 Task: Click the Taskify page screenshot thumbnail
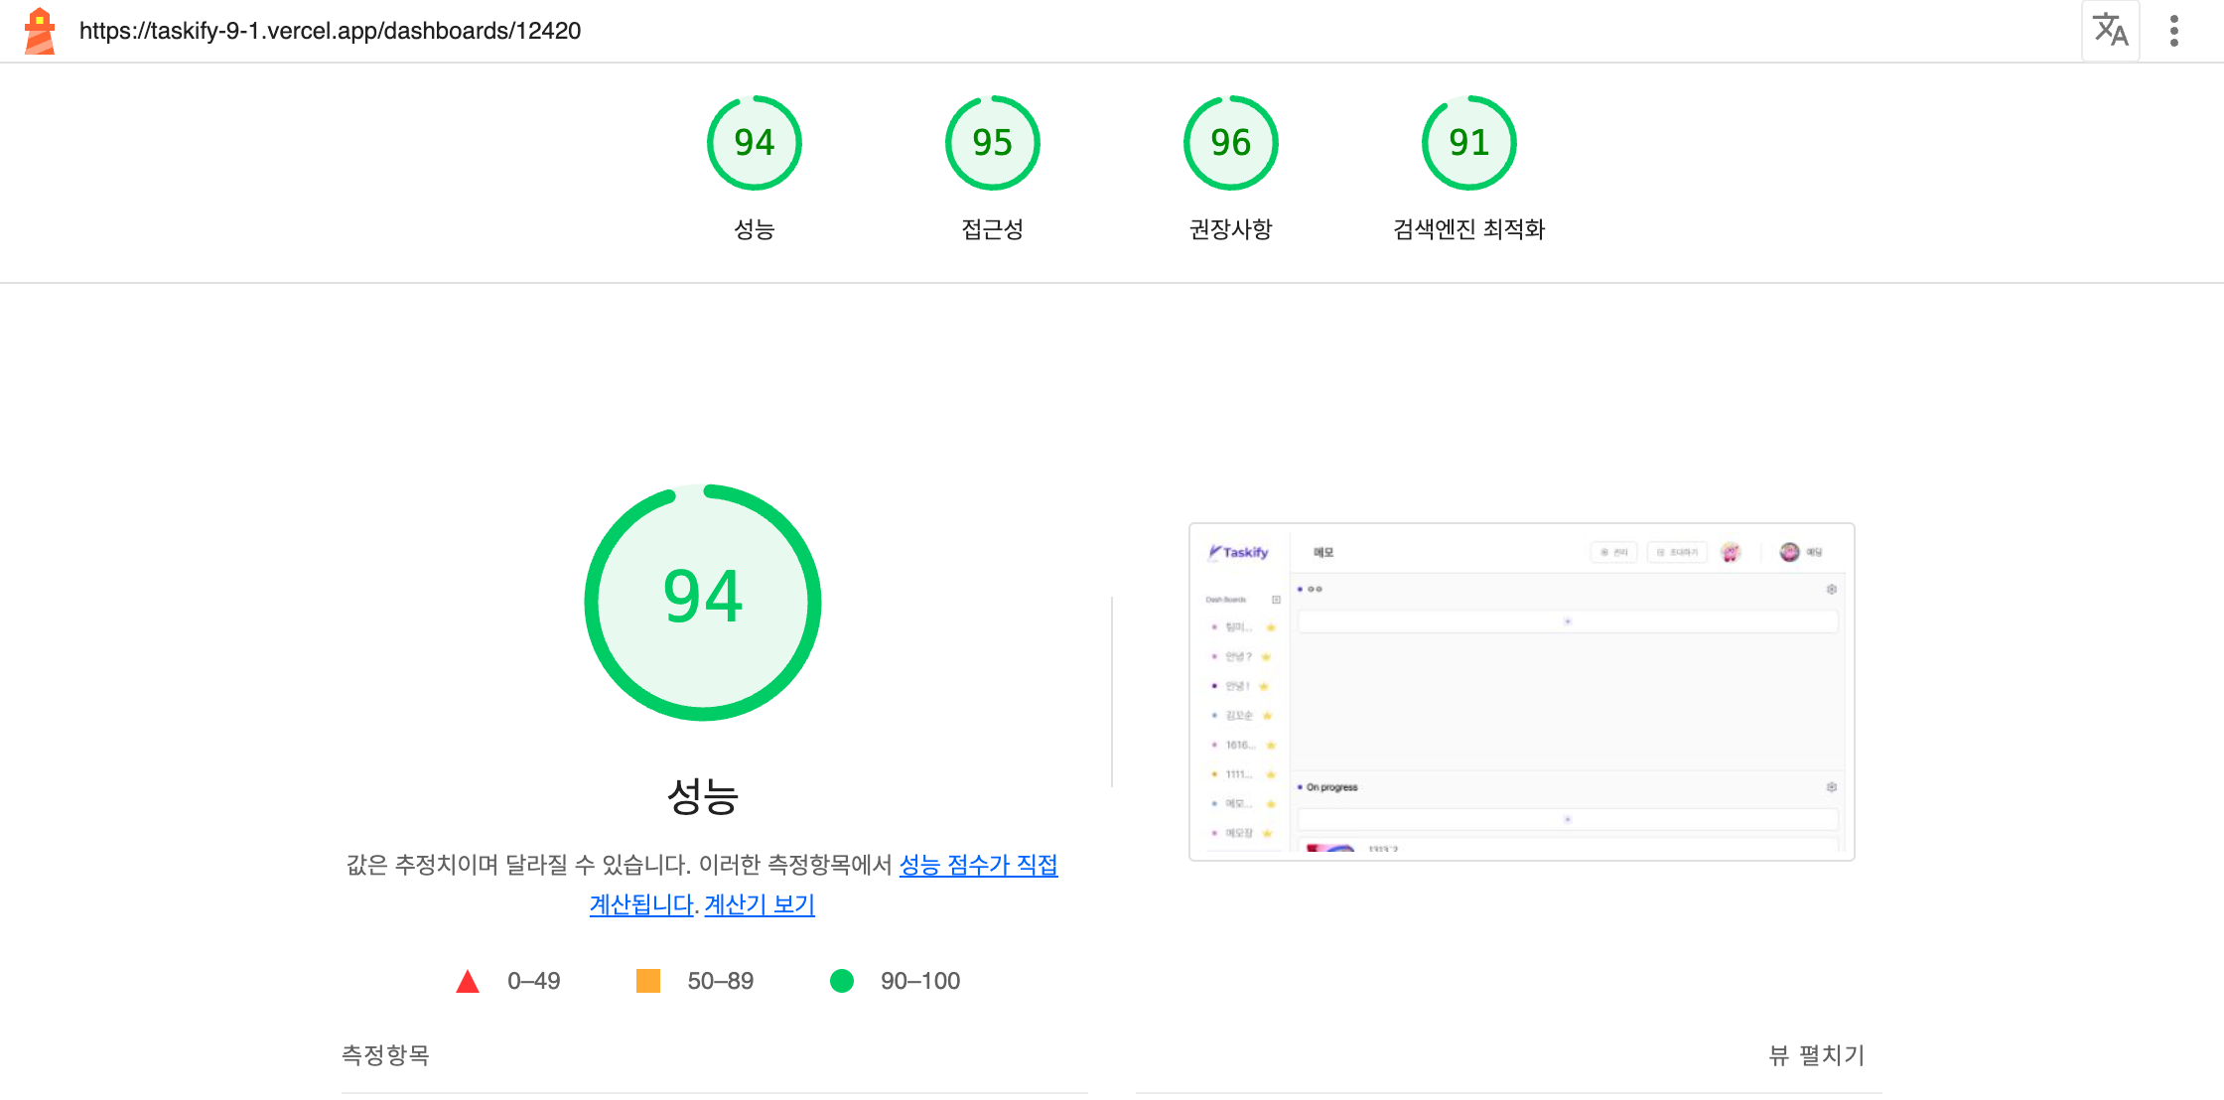point(1521,691)
